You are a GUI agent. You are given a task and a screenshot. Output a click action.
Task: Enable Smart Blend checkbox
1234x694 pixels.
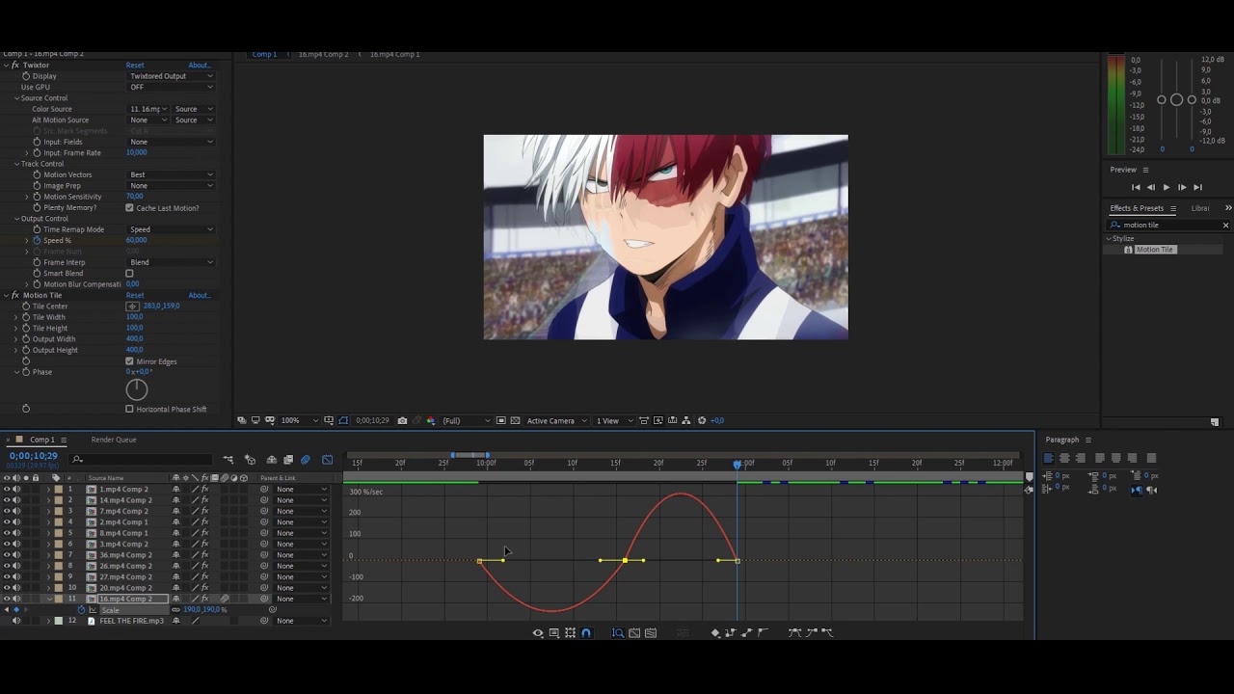[x=129, y=274]
